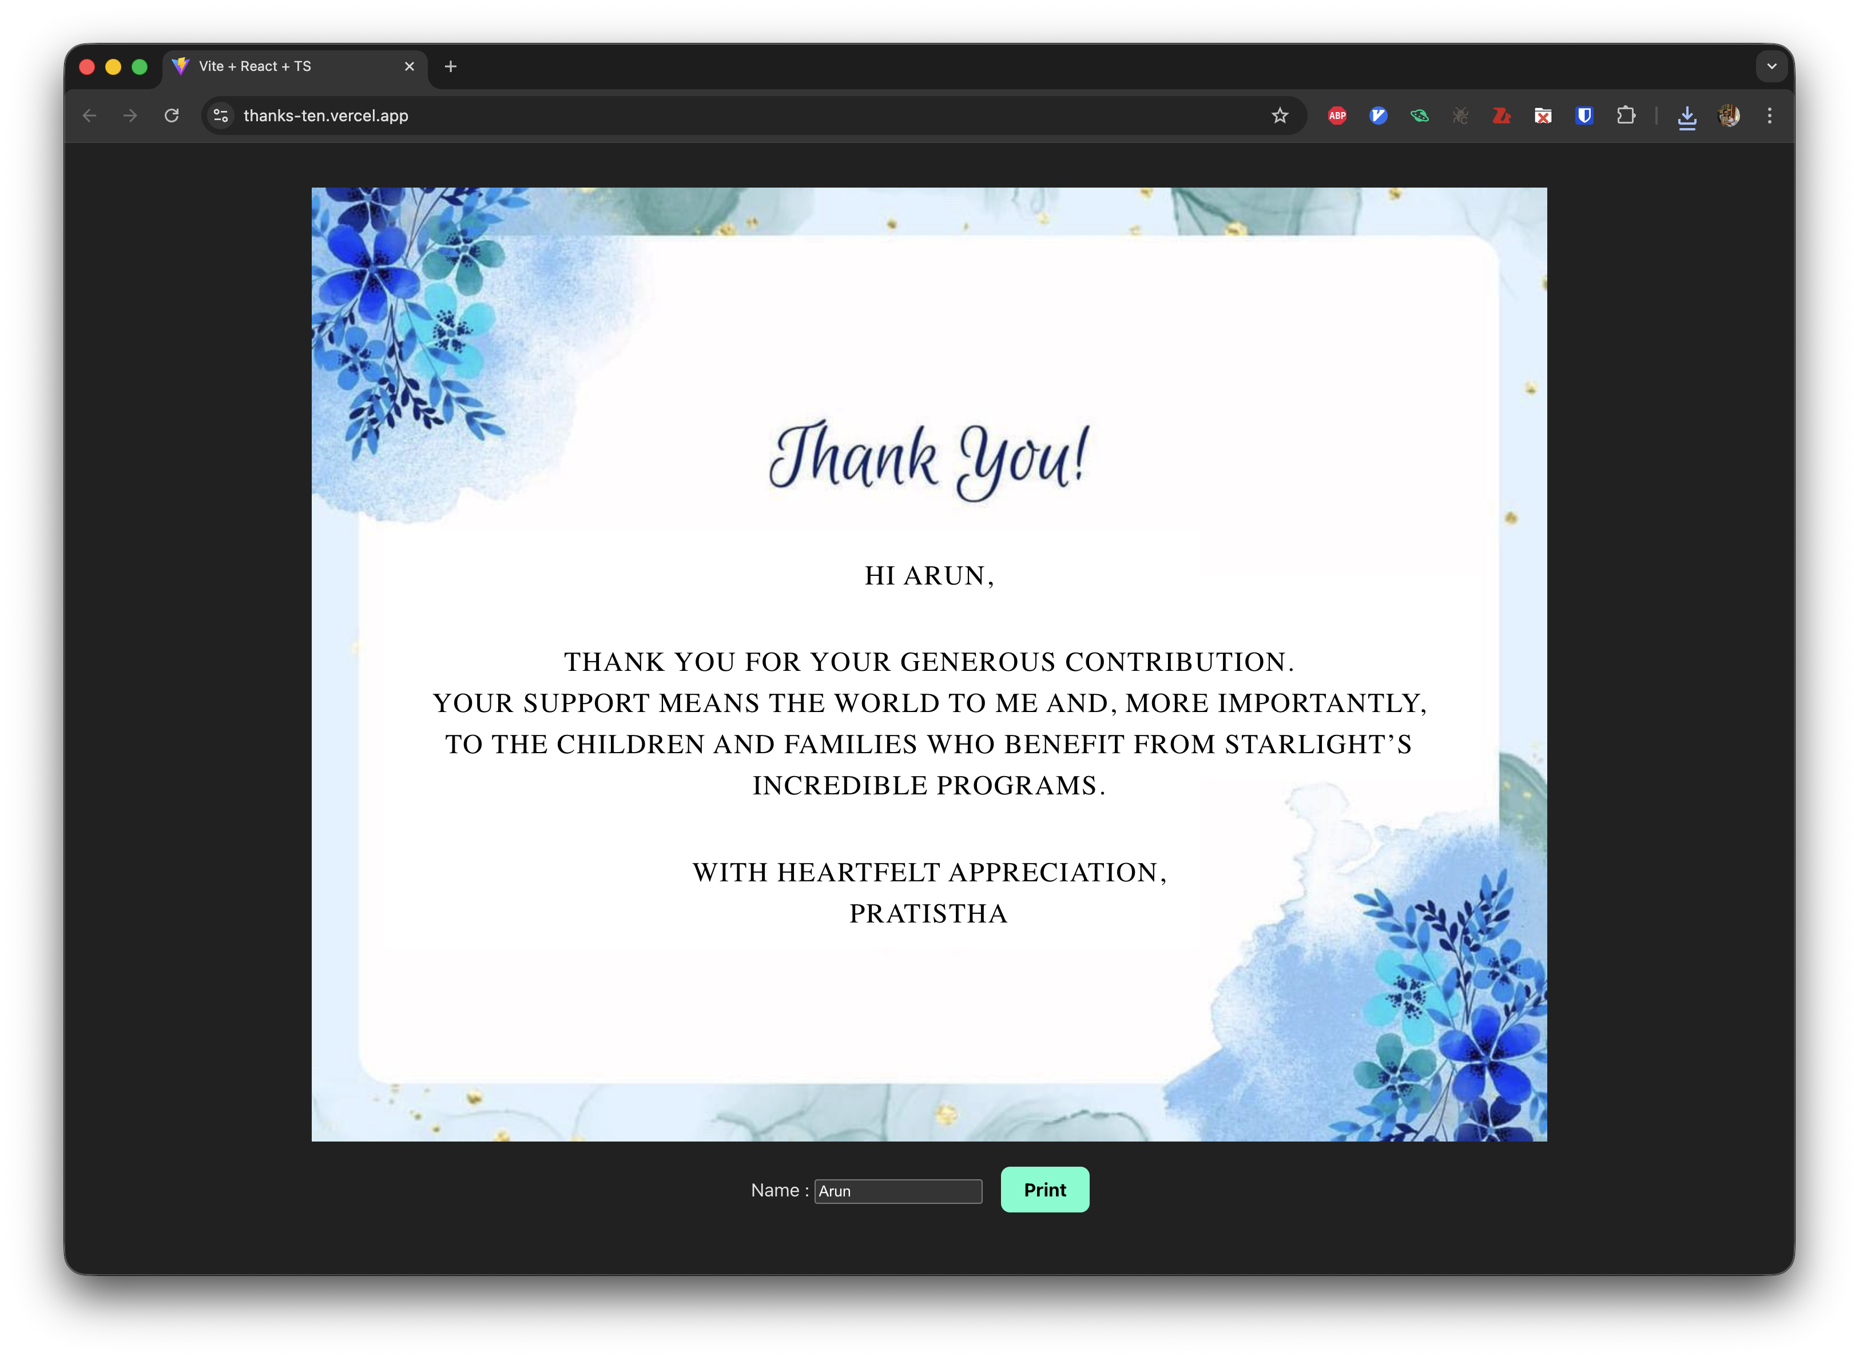Viewport: 1859px width, 1360px height.
Task: Click the 'HI ARUN,' greeting text
Action: (929, 575)
